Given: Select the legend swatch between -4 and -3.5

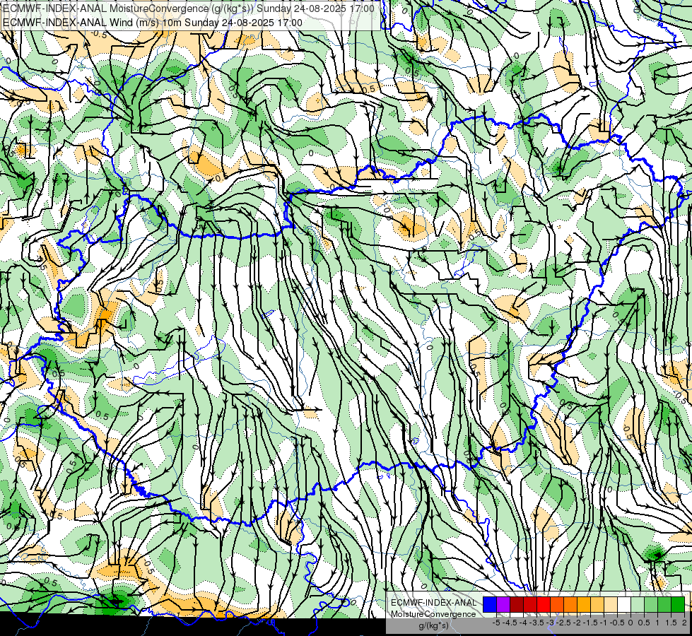Looking at the screenshot, I should click(x=530, y=605).
